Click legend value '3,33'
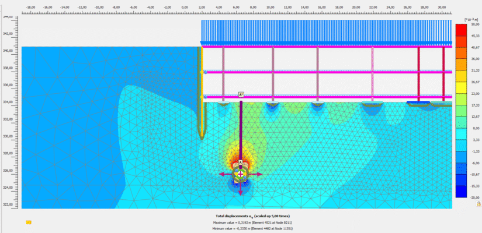The width and height of the screenshot is (482, 233). (x=475, y=140)
